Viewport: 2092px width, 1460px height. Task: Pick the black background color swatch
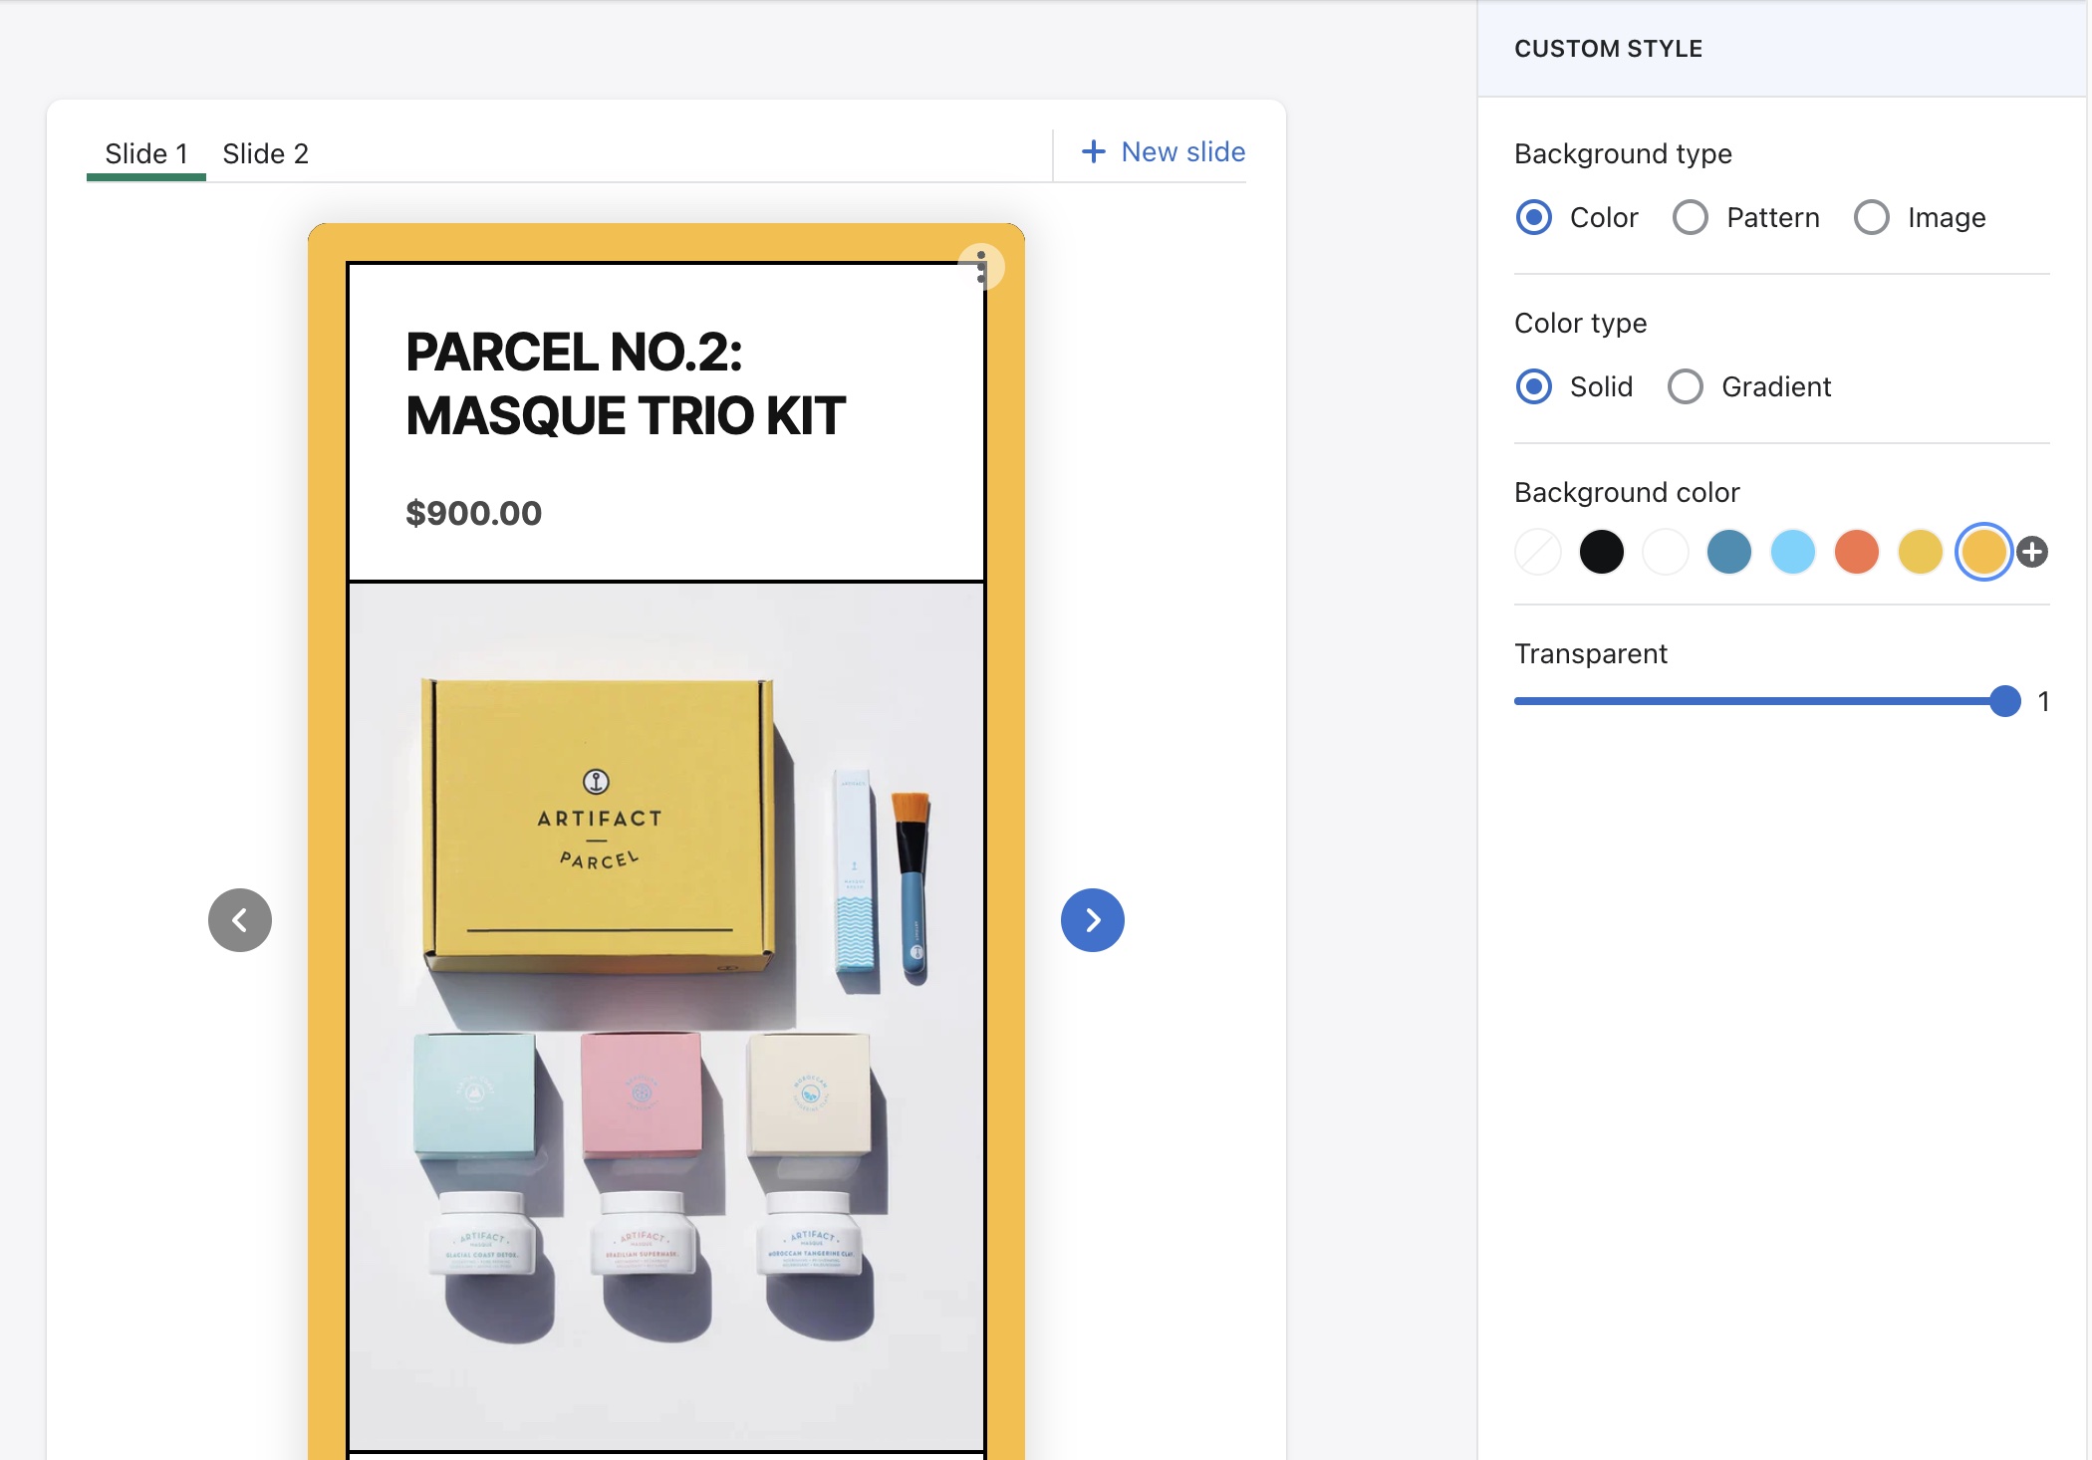[1601, 552]
